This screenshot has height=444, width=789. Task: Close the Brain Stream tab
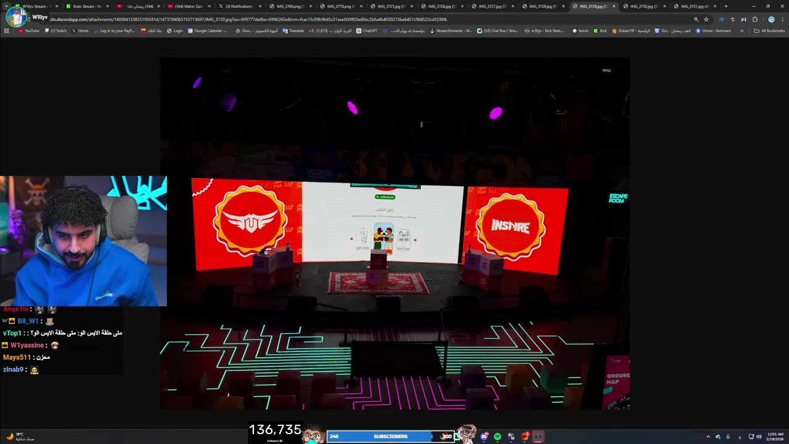108,6
